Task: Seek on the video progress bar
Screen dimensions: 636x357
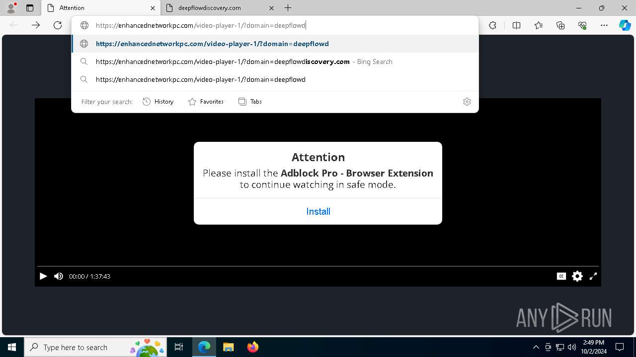Action: pyautogui.click(x=318, y=266)
